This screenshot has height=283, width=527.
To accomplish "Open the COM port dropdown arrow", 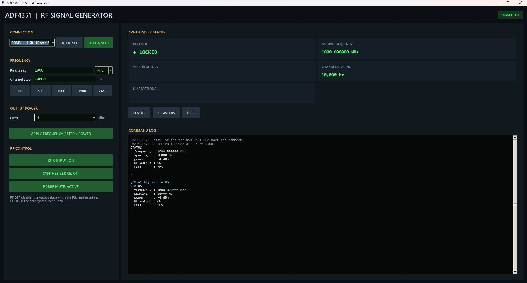I will [x=53, y=43].
